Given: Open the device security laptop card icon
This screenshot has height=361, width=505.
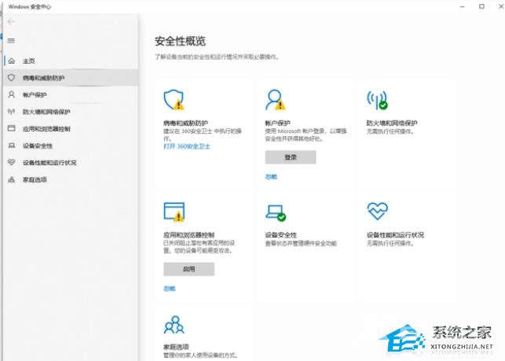Looking at the screenshot, I should [276, 212].
